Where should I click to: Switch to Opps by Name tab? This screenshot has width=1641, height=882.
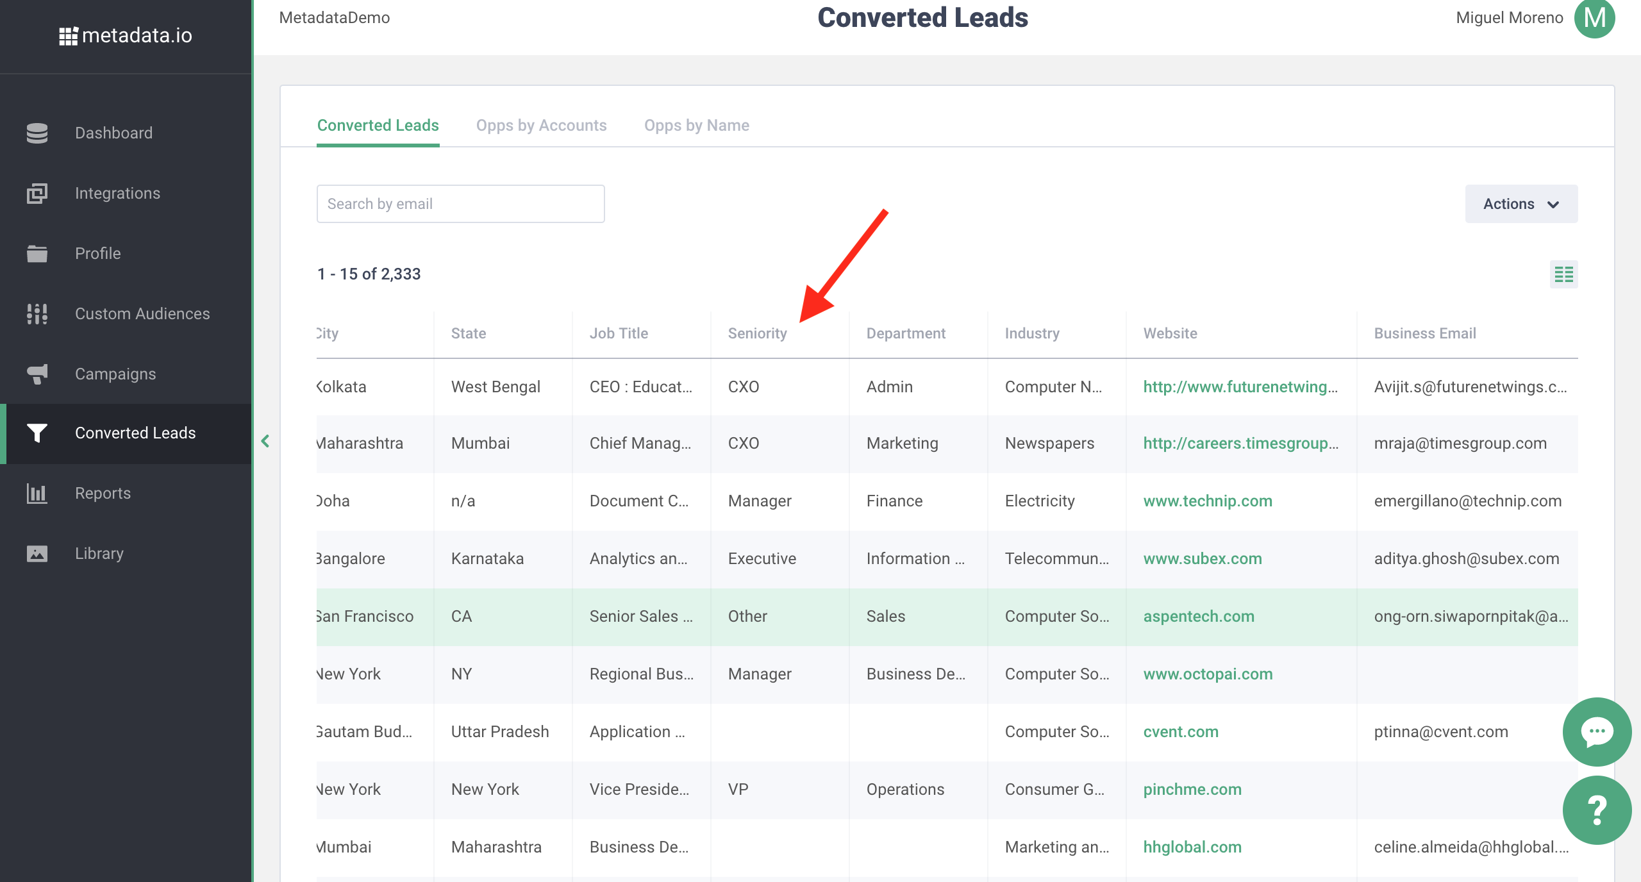[696, 125]
